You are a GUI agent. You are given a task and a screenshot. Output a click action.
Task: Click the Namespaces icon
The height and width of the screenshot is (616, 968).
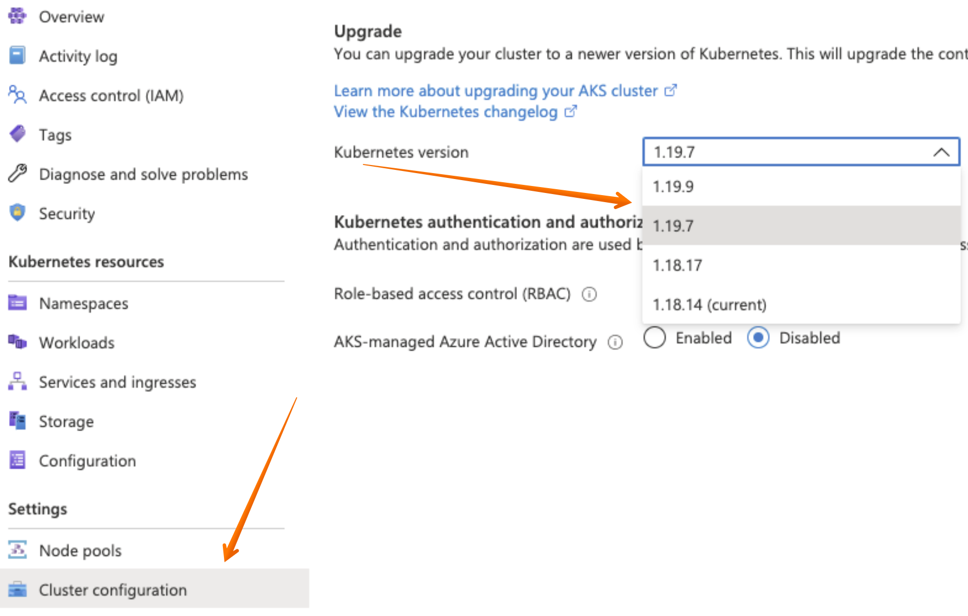(17, 303)
